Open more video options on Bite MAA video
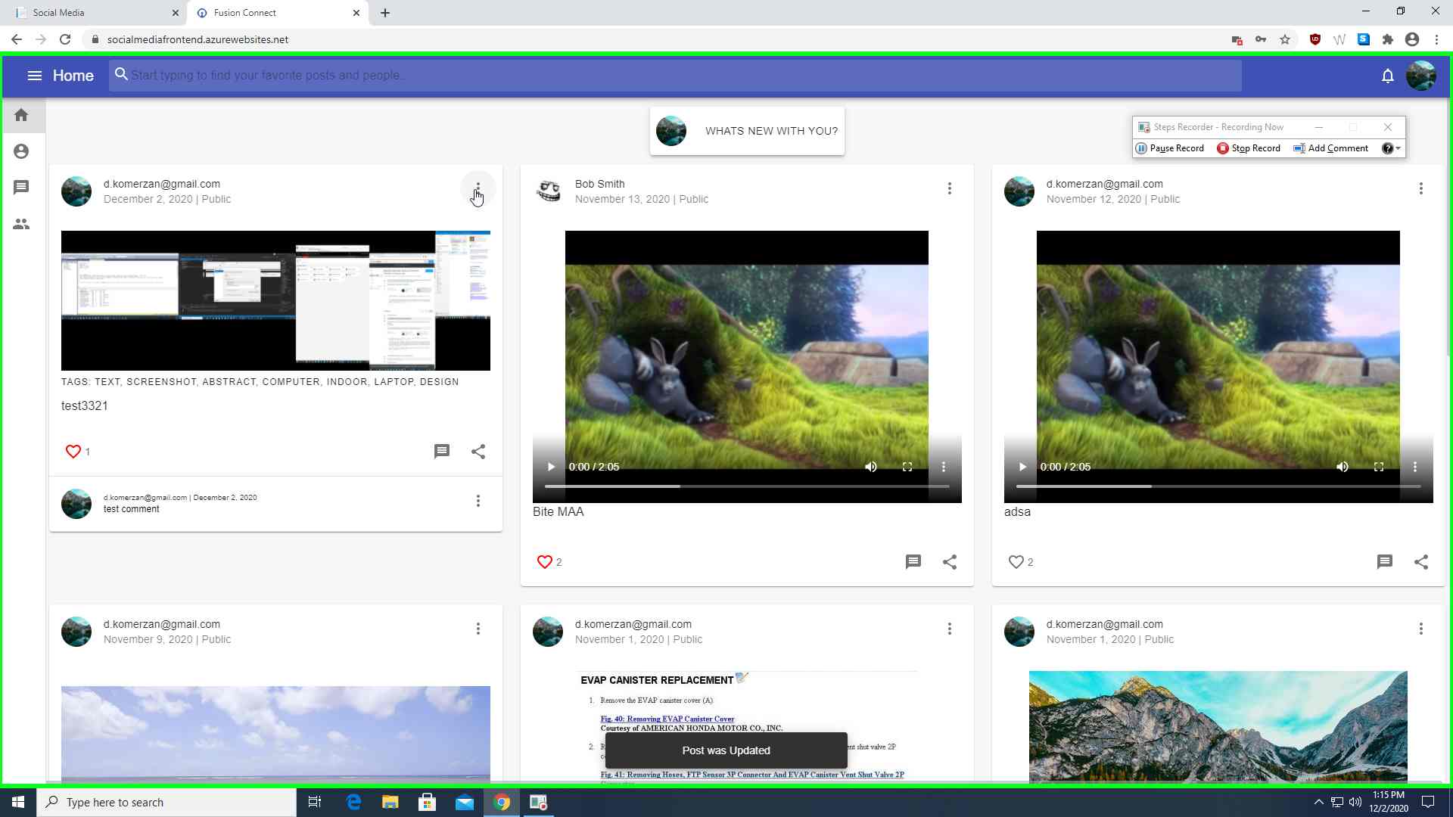 click(944, 467)
